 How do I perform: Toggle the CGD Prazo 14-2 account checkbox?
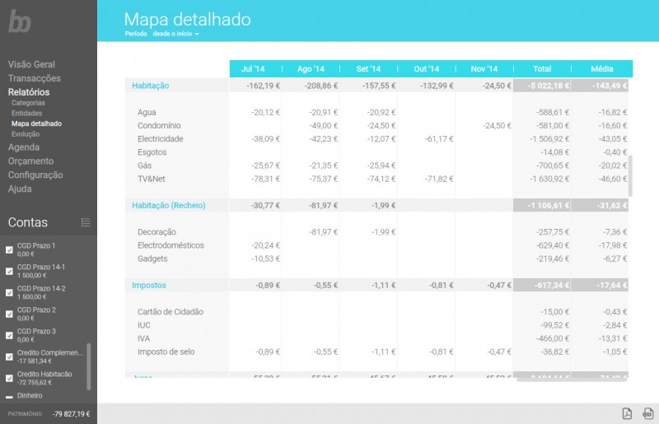pyautogui.click(x=9, y=292)
